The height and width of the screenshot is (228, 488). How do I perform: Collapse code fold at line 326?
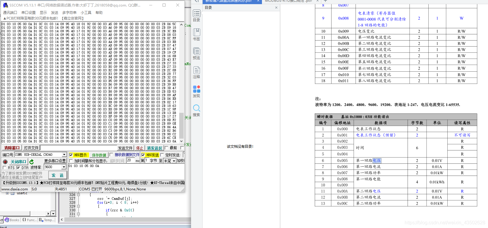(x=78, y=195)
